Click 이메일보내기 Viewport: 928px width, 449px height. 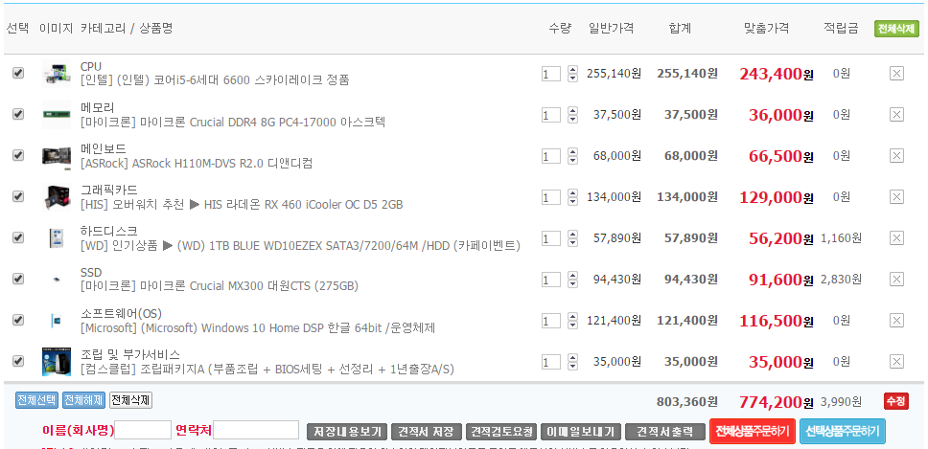tap(581, 432)
